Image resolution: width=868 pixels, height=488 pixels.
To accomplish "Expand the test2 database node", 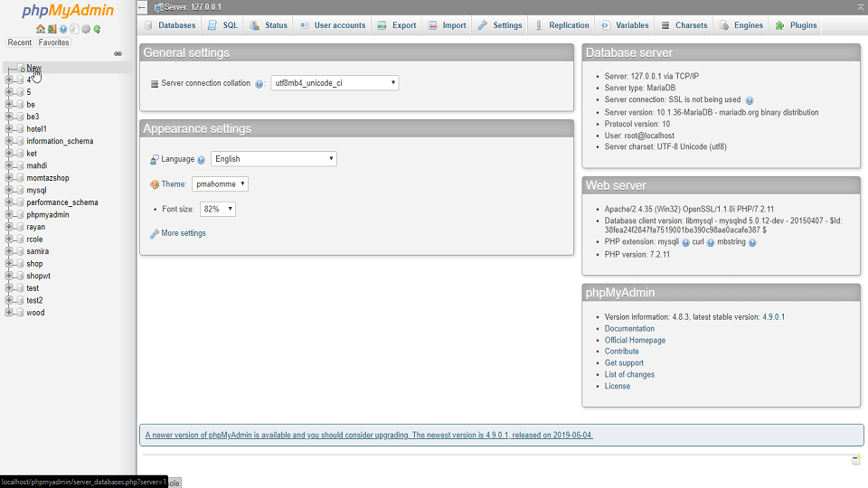I will (9, 300).
